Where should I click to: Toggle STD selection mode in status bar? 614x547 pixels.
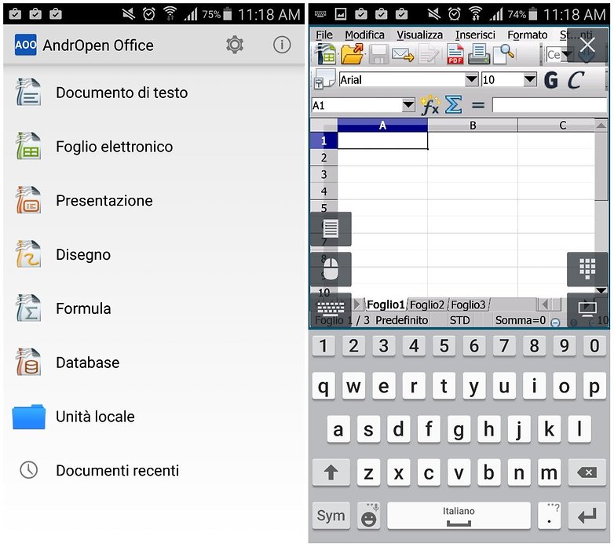click(460, 320)
